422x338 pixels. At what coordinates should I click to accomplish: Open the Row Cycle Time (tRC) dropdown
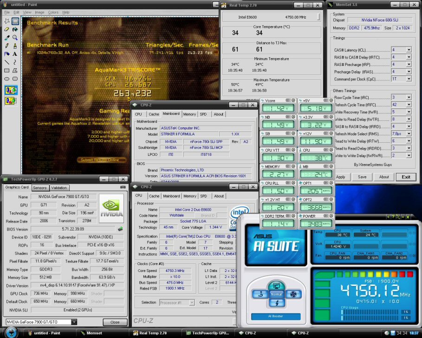tap(409, 97)
